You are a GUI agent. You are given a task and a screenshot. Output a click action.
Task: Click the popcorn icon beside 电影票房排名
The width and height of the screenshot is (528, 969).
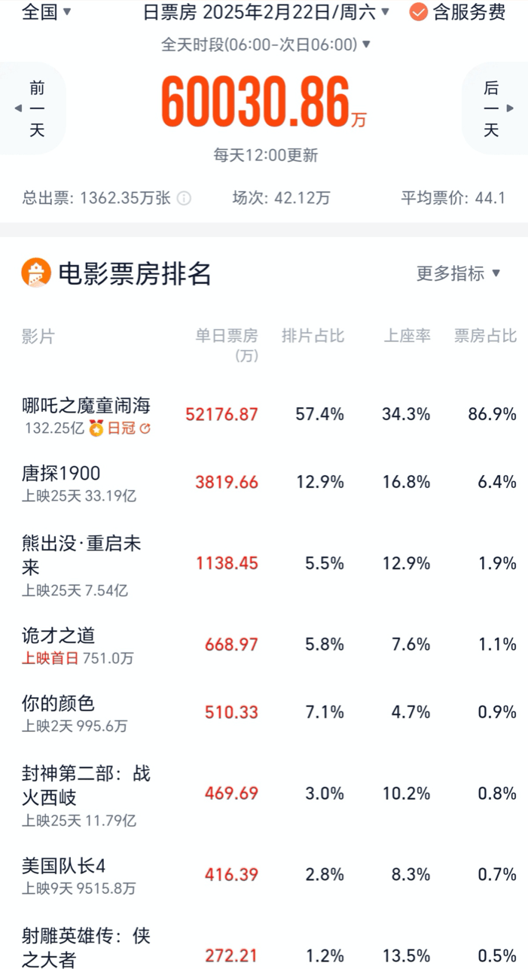pos(35,273)
